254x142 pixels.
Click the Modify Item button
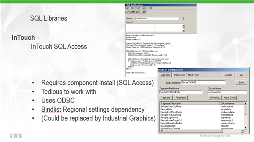pyautogui.click(x=194, y=75)
